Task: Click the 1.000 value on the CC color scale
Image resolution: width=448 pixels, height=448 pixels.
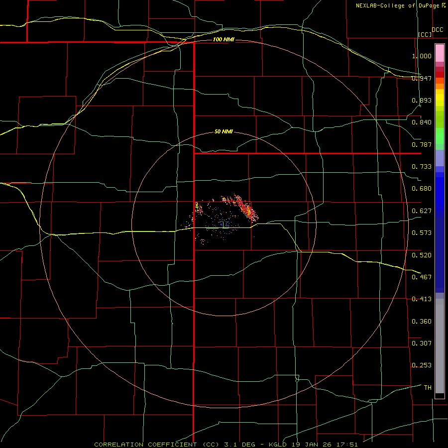Action: (x=422, y=56)
